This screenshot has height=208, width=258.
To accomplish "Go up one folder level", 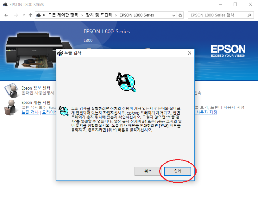I will click(31, 15).
